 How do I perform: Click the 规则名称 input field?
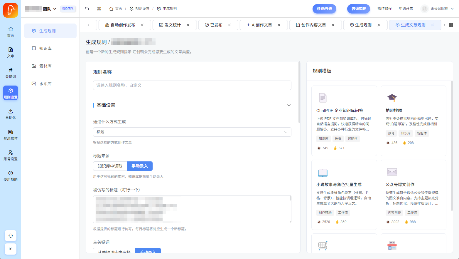click(192, 85)
